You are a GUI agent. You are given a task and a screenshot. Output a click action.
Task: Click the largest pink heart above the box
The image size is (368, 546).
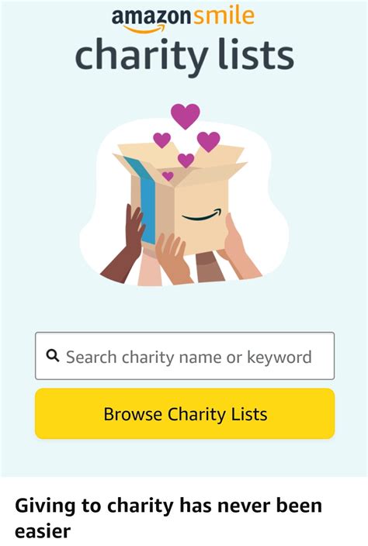[x=186, y=116]
